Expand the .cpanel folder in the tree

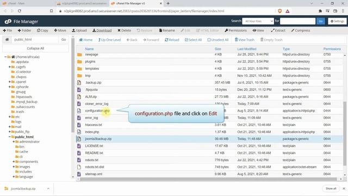click(x=10, y=82)
